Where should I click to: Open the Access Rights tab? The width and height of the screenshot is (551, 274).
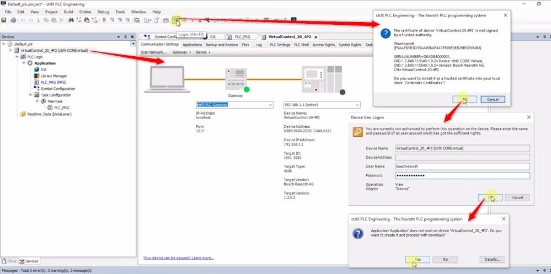[x=324, y=45]
